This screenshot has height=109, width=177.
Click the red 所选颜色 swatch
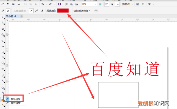coord(63,11)
